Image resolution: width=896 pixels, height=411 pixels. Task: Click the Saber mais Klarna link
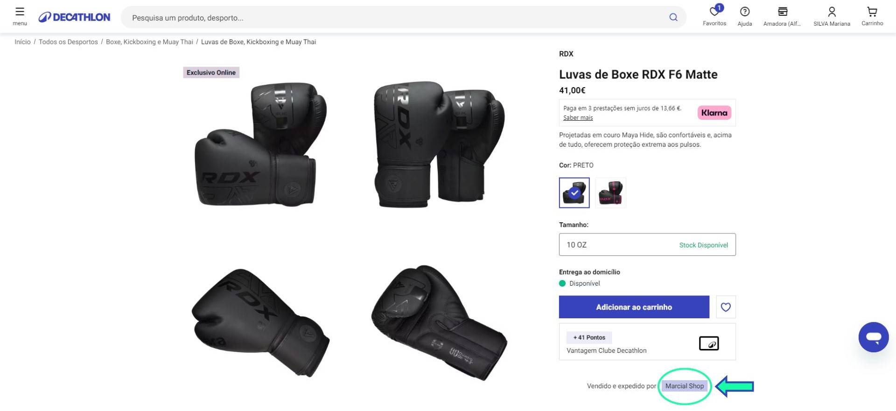pyautogui.click(x=578, y=118)
